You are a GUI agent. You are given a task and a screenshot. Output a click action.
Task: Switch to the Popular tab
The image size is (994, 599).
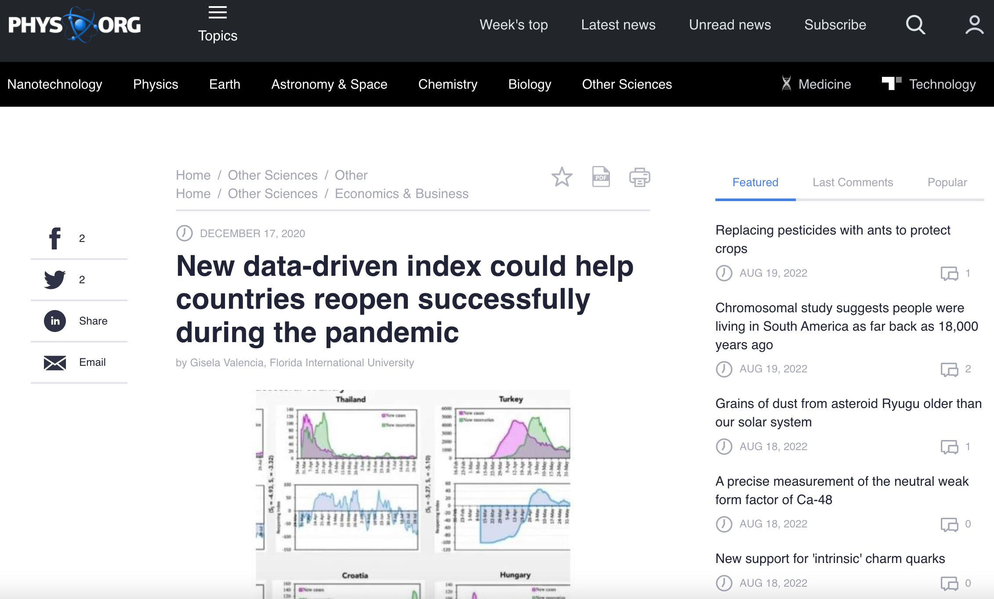click(x=947, y=182)
